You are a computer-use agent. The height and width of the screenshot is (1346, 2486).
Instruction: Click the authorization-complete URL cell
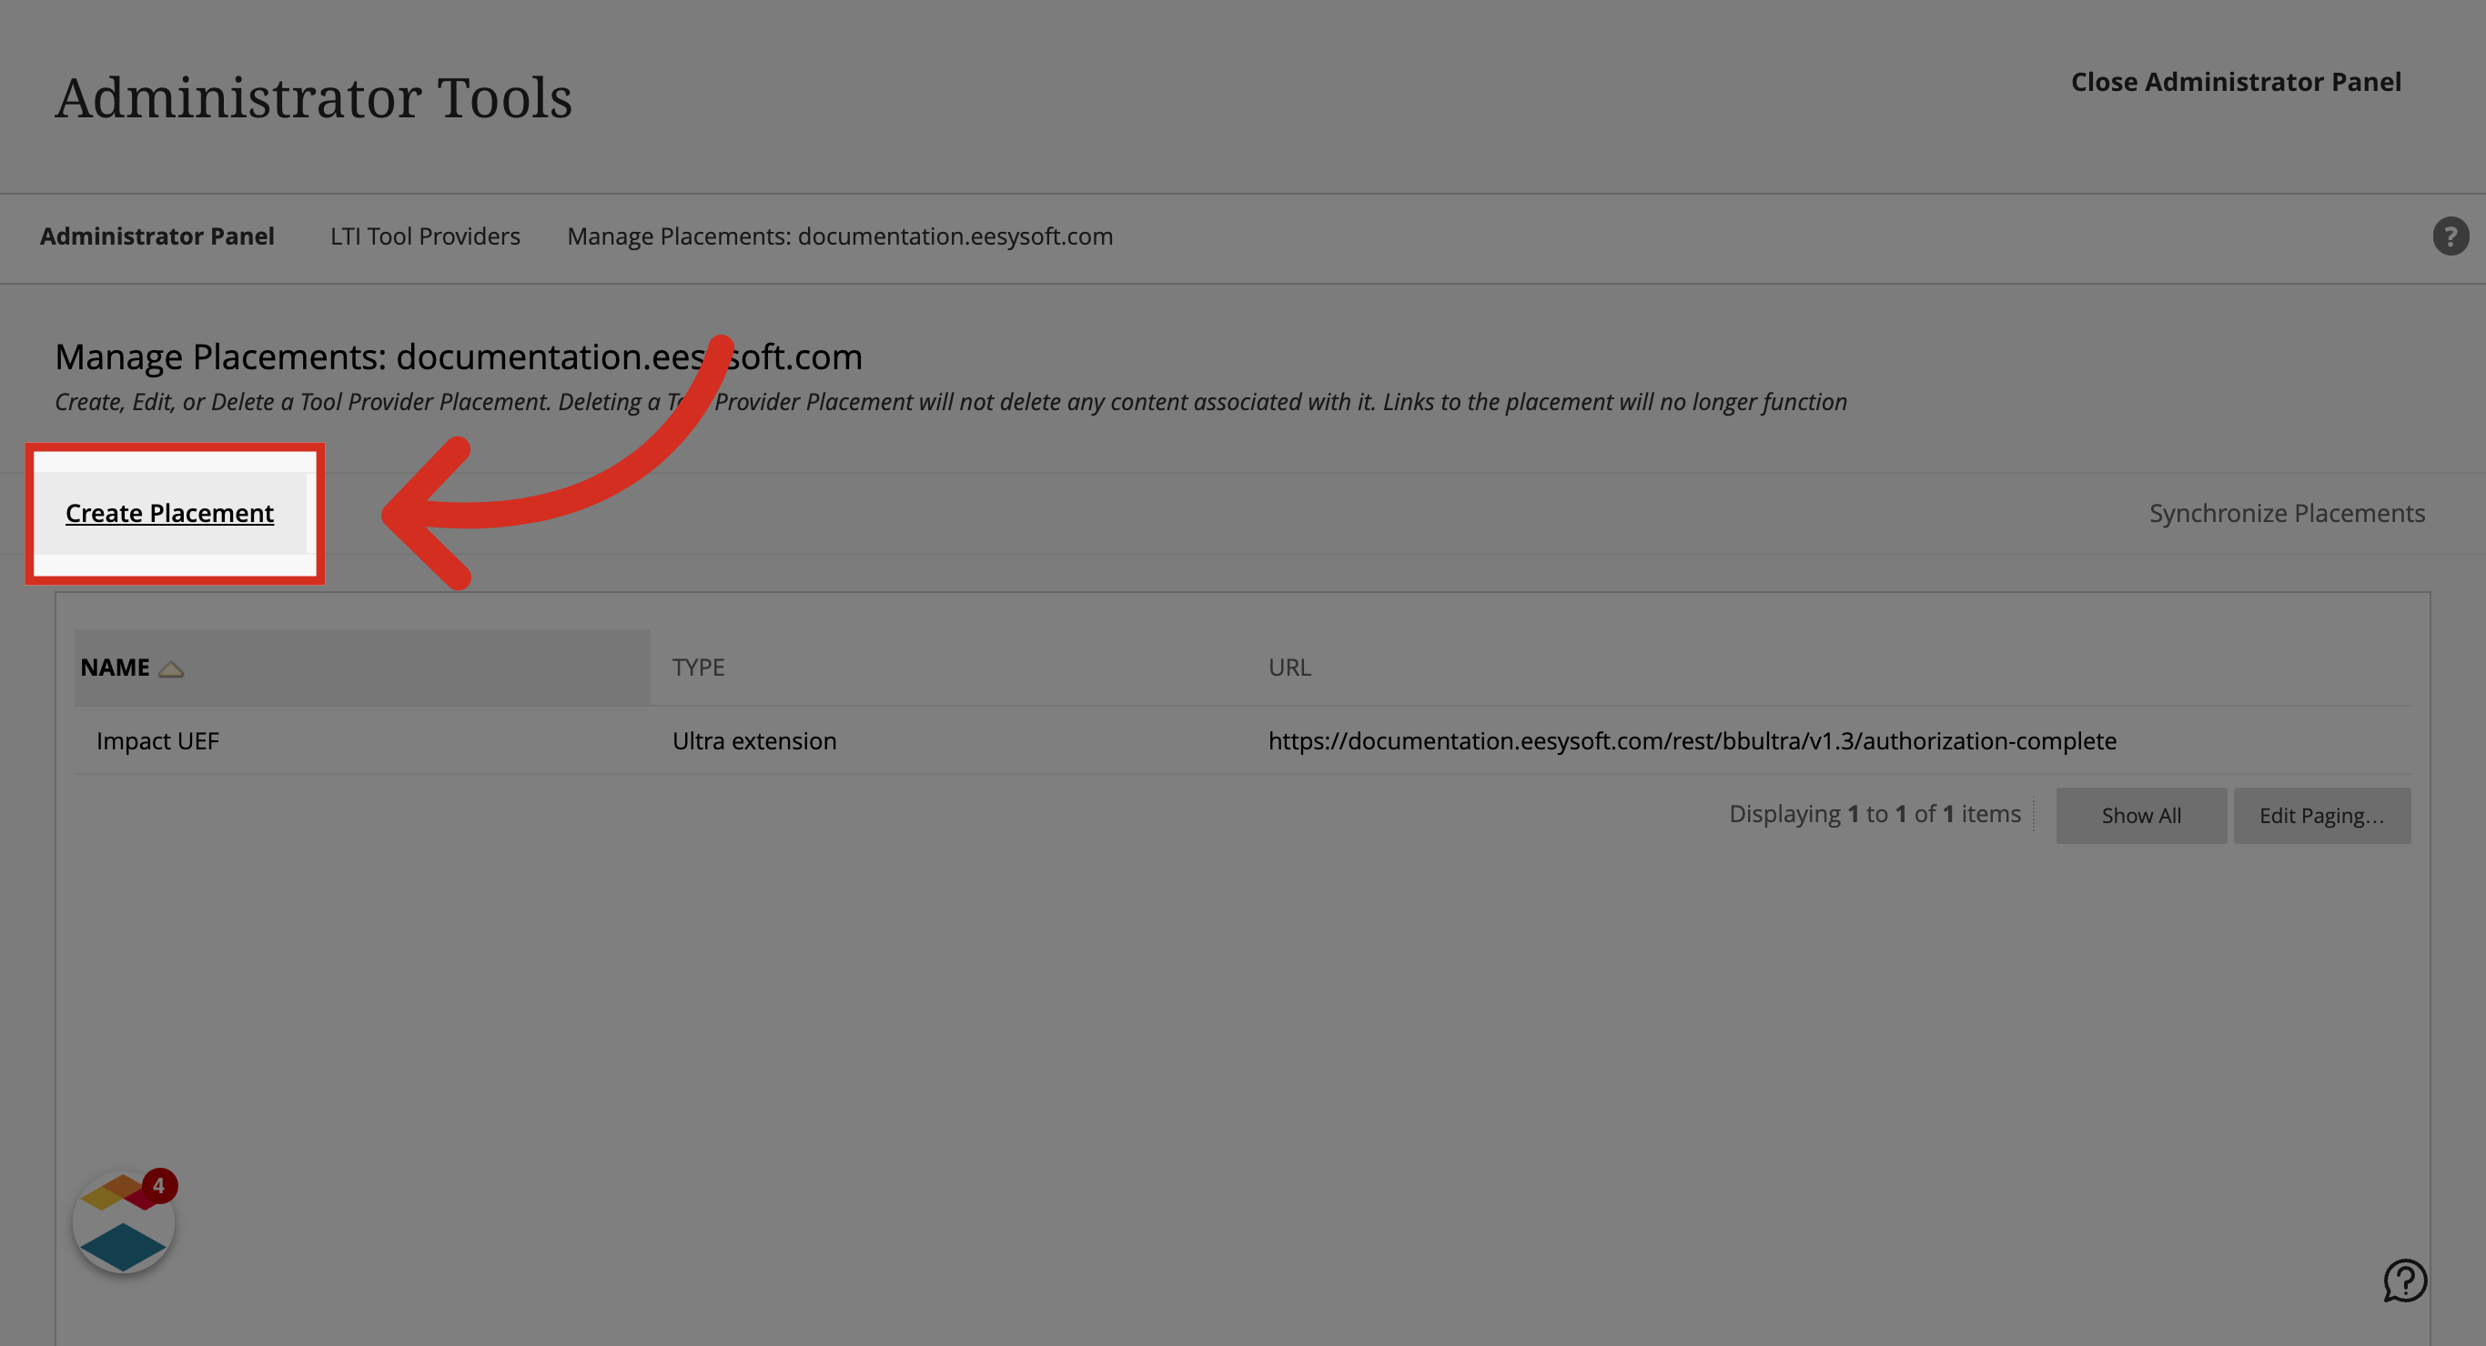[x=1692, y=741]
